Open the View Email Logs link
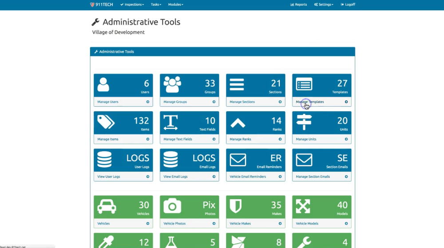 tap(175, 177)
